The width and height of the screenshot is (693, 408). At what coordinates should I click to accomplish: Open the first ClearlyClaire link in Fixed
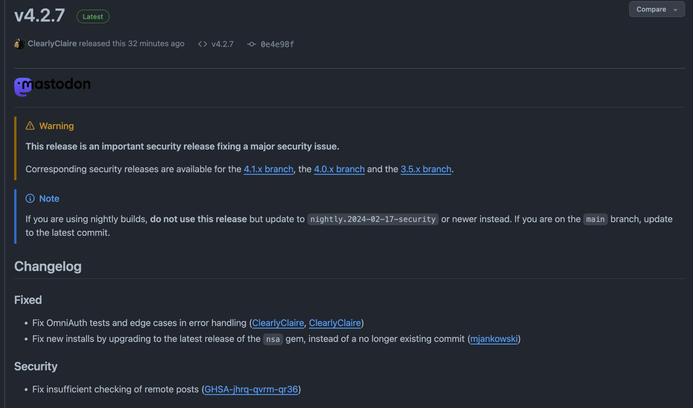pyautogui.click(x=278, y=323)
